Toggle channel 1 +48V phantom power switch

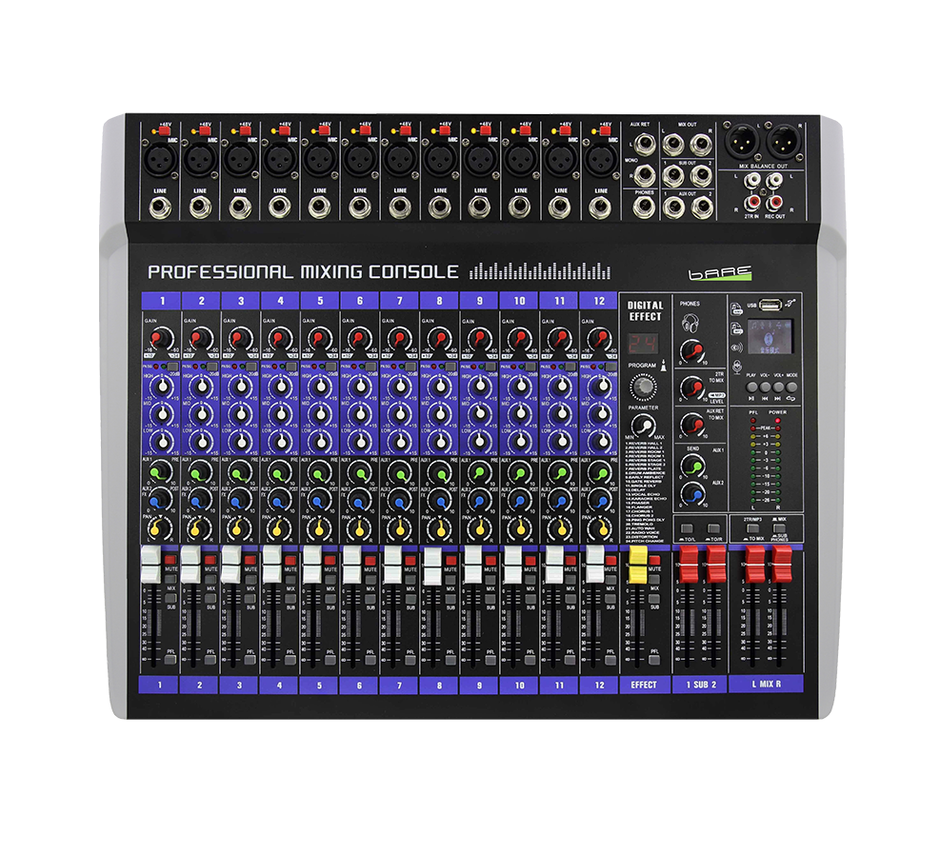click(x=164, y=130)
